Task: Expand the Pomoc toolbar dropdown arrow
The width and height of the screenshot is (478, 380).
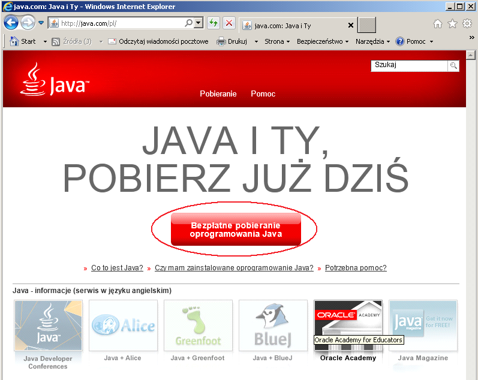Action: 431,41
